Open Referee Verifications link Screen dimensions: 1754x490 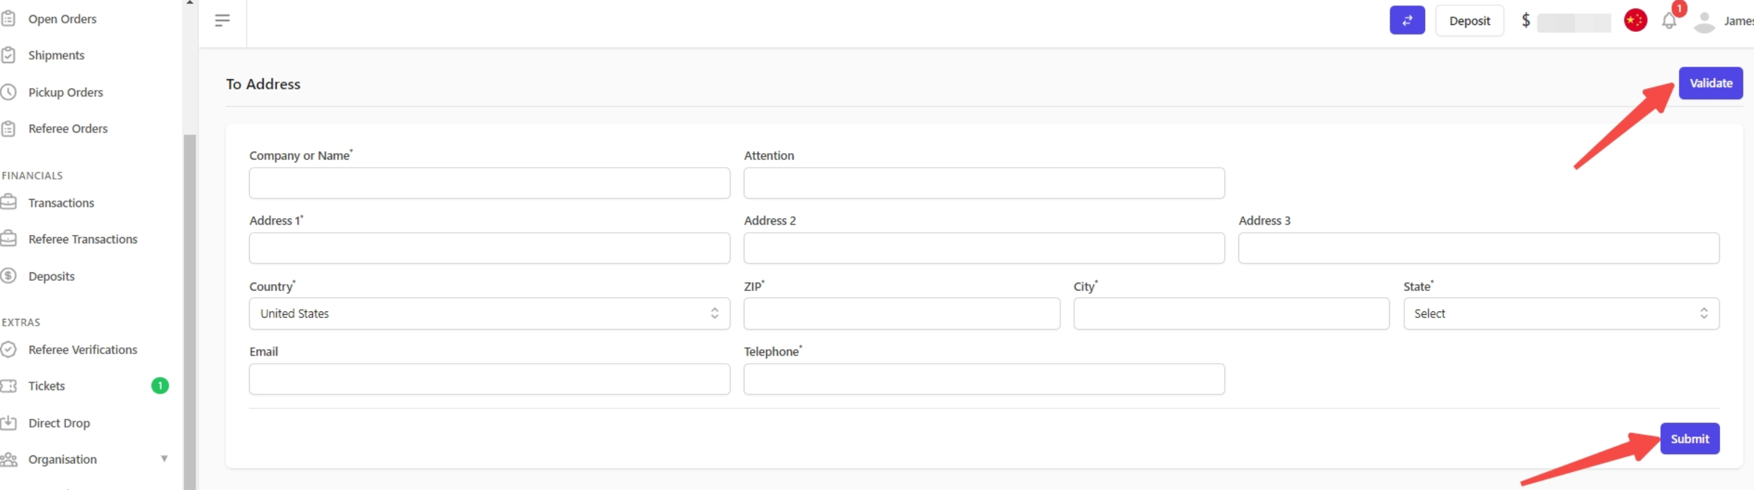83,349
